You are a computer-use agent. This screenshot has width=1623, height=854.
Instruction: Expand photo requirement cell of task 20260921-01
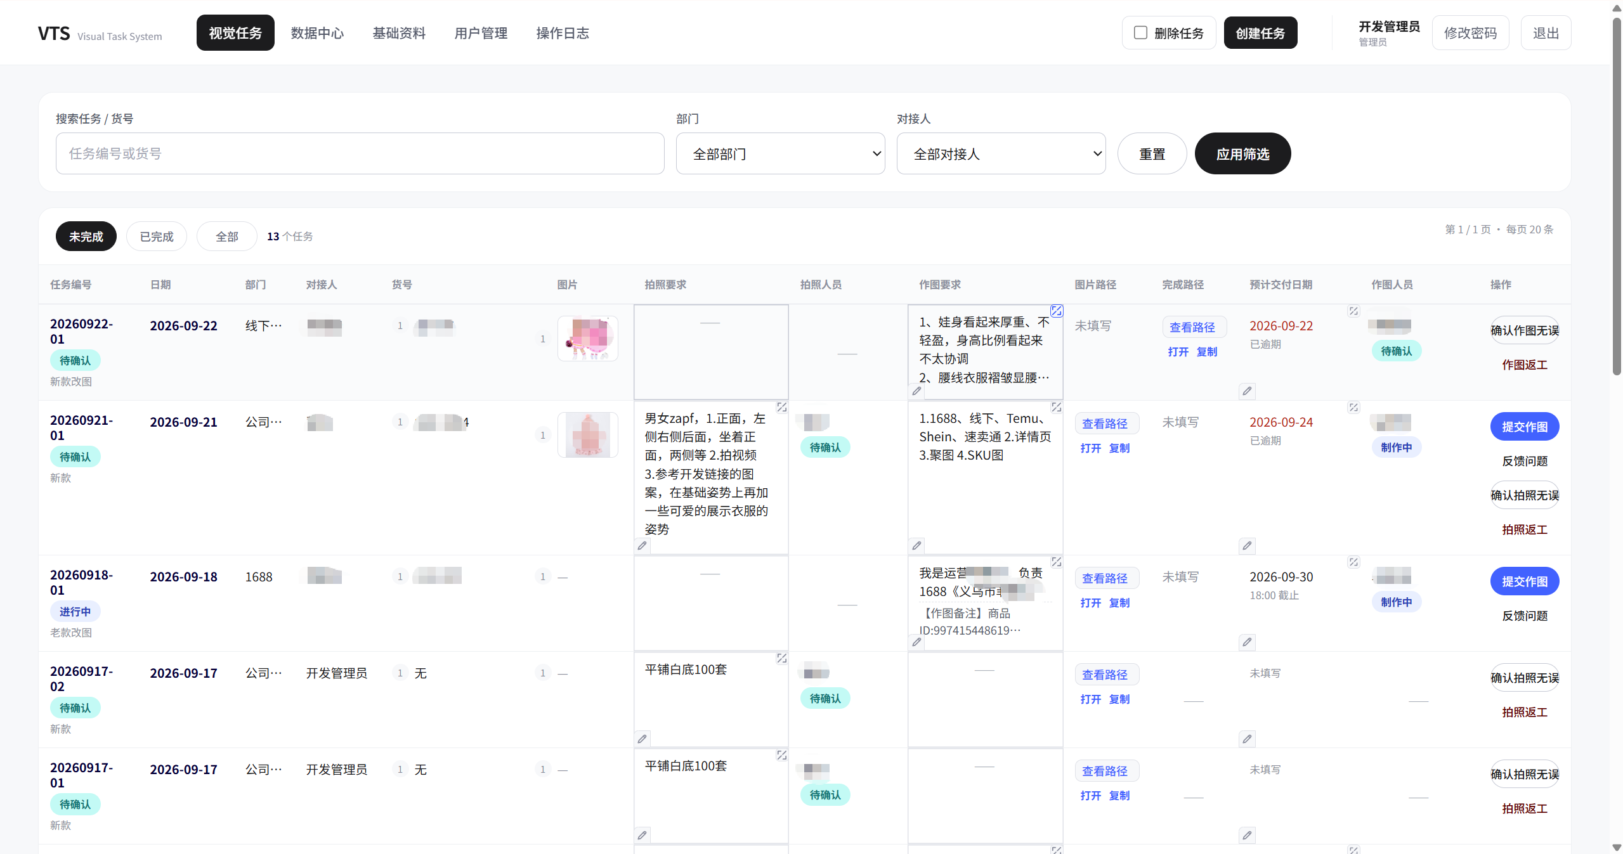point(782,407)
